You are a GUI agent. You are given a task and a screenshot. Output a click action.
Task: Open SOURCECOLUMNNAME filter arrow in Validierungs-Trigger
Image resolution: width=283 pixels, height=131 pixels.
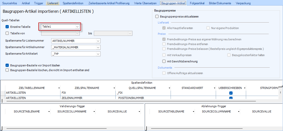[94, 112]
